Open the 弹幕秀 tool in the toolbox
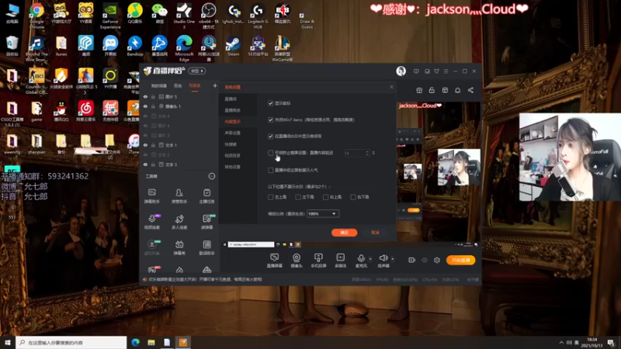The image size is (621, 349). (179, 247)
